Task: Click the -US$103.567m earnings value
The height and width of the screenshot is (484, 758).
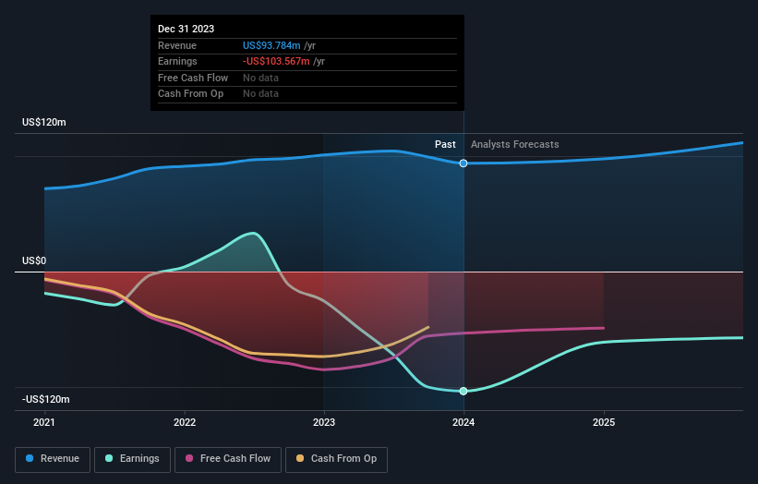Action: click(x=276, y=61)
